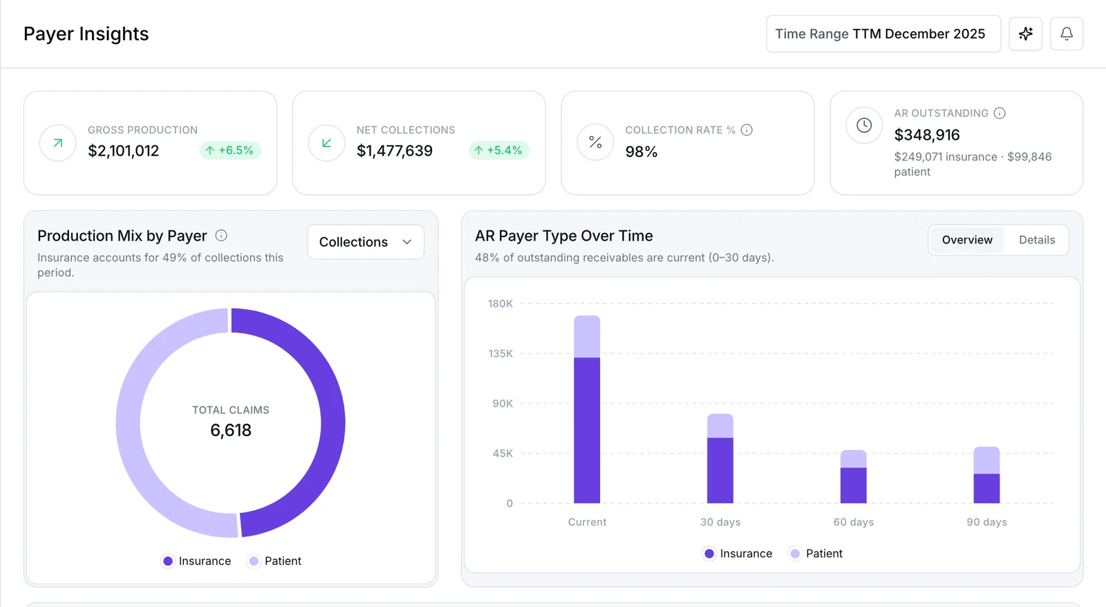Click the '48% of outstanding receivables' subtitle
Screen dimensions: 1106x607
click(624, 257)
